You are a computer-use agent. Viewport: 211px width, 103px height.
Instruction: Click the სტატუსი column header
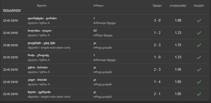coord(199,6)
